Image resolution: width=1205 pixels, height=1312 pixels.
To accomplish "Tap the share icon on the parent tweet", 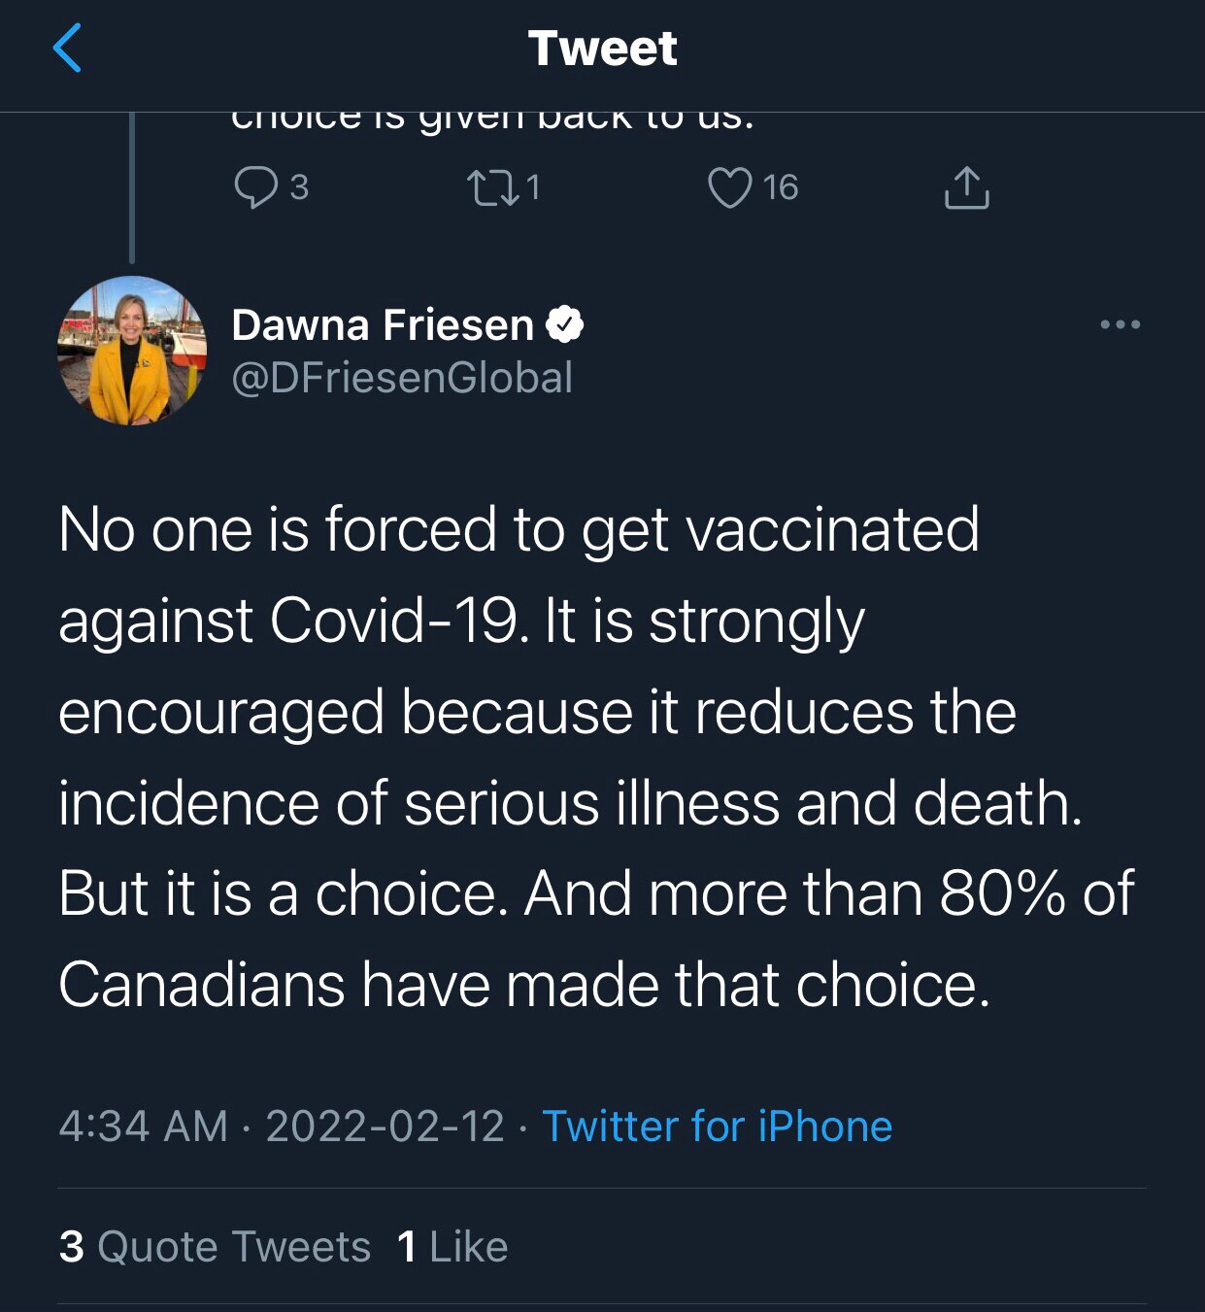I will 966,187.
